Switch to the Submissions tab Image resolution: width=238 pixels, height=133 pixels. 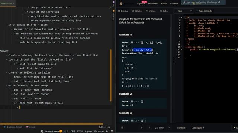pos(164,11)
